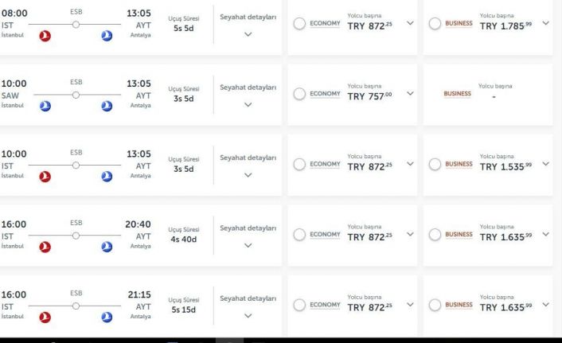
Task: Click the Seyahat detayları text on the 08:00 flight
Action: (248, 18)
